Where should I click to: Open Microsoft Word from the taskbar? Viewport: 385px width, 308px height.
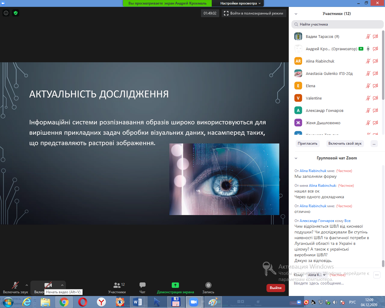point(137,302)
